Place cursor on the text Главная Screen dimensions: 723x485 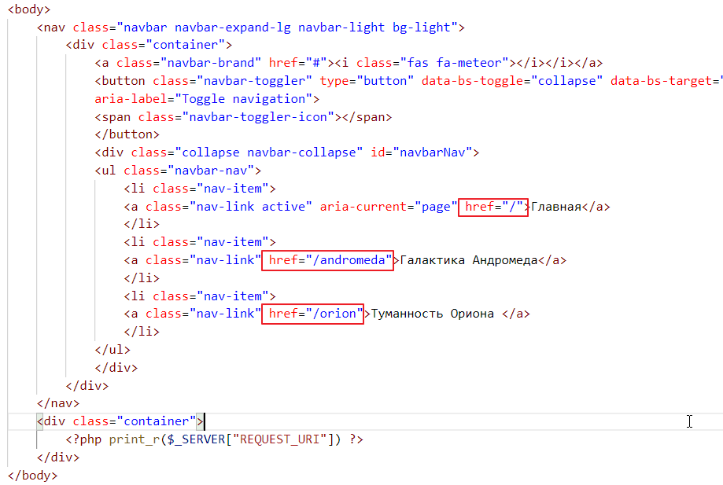click(x=555, y=207)
